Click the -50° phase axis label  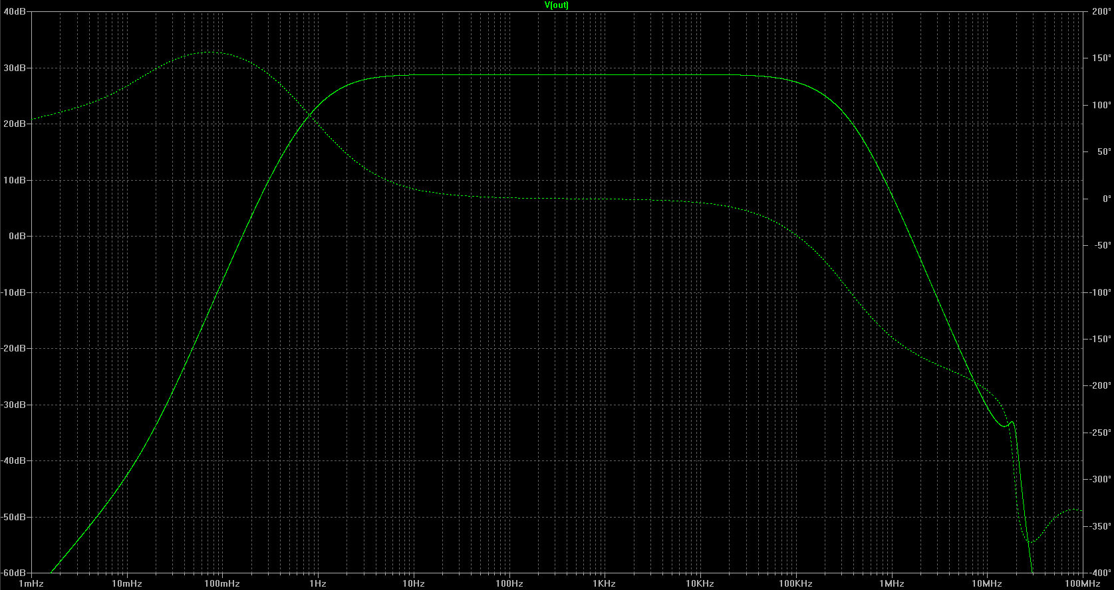[1102, 245]
